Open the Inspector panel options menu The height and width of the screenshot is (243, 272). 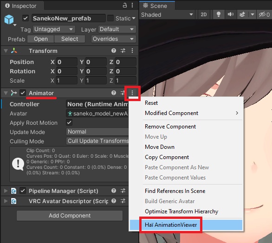point(132,5)
